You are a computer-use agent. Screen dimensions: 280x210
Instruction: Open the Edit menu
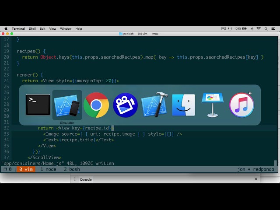(42, 28)
